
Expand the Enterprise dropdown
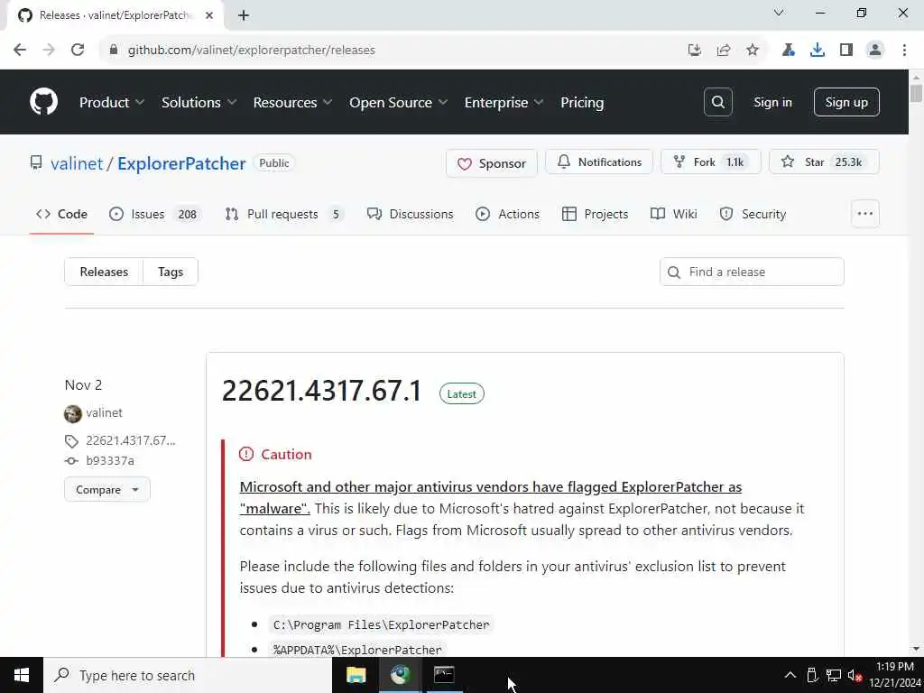point(504,102)
